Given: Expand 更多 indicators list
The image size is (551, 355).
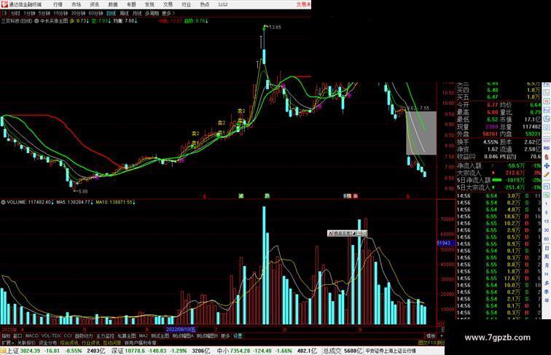Looking at the screenshot, I should pyautogui.click(x=225, y=336).
